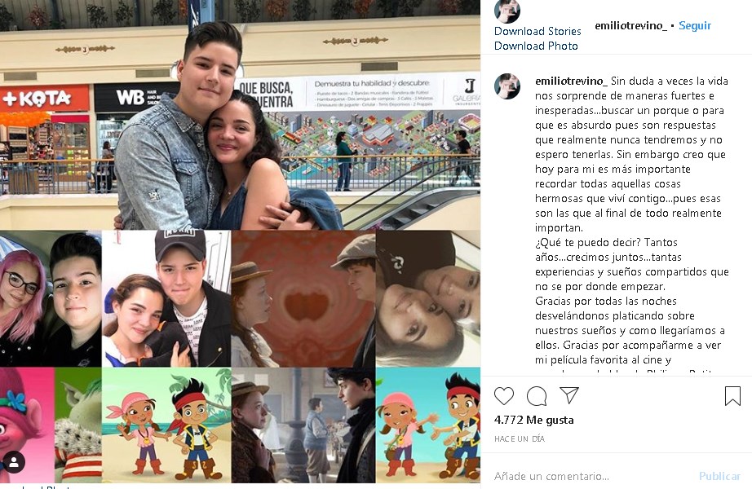This screenshot has height=489, width=752.
Task: Open the 'Hace un día' timestamp
Action: 520,438
